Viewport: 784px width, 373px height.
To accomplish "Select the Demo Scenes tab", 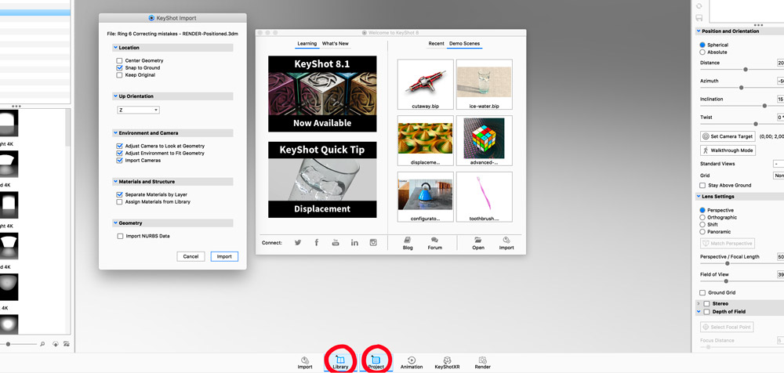I will [464, 44].
